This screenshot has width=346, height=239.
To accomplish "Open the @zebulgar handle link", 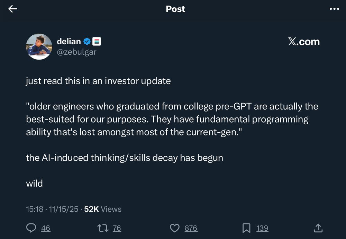I will [x=76, y=52].
